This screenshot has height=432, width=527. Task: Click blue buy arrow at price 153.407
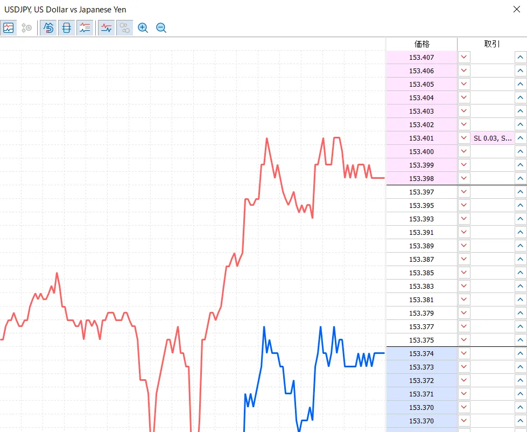click(520, 57)
